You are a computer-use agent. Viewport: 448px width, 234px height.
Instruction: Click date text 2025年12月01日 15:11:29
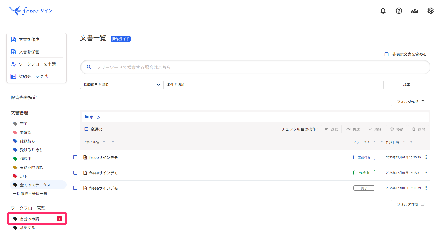point(403,188)
